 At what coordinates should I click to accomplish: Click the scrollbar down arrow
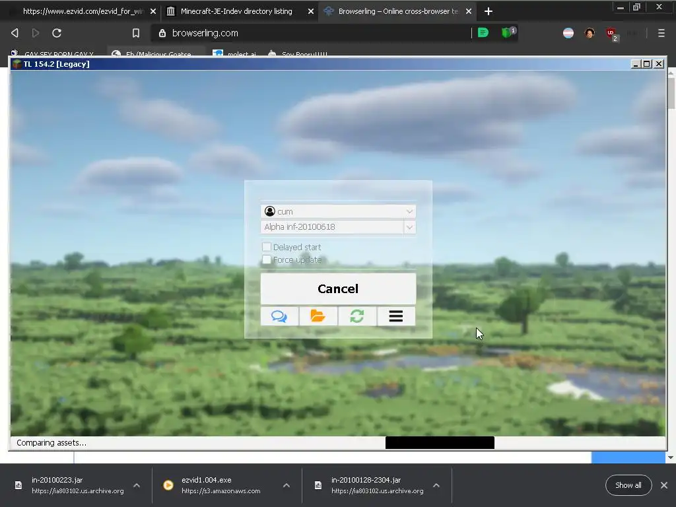coord(671,457)
